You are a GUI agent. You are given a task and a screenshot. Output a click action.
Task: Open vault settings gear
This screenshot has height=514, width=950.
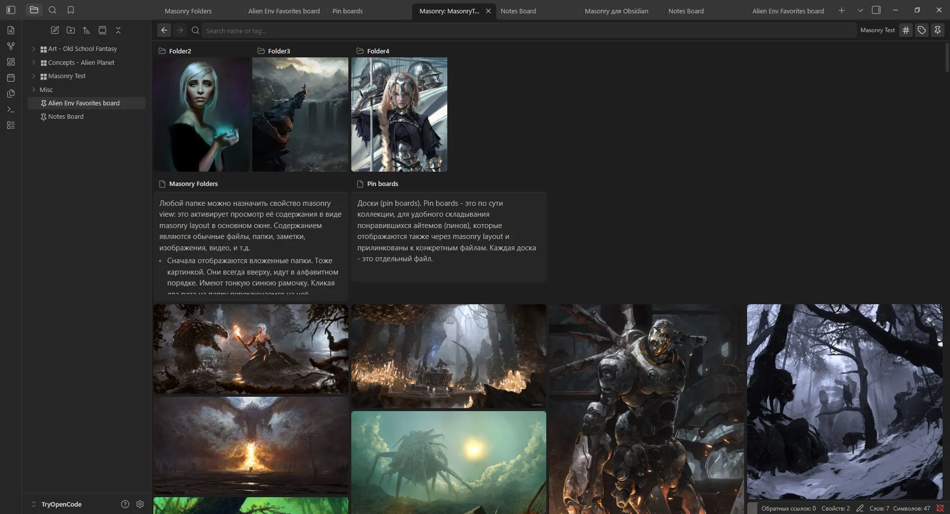[140, 504]
